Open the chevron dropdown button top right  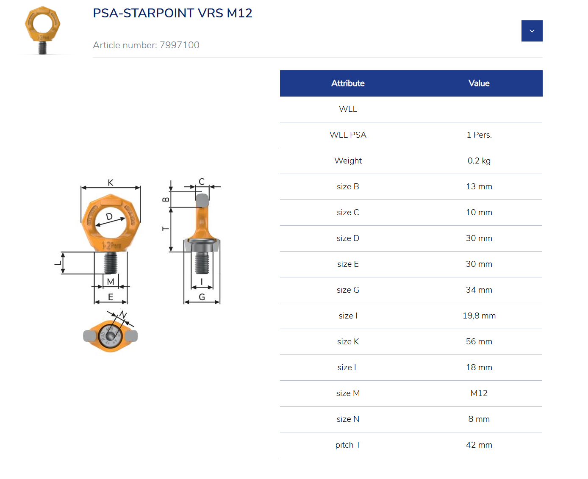(x=532, y=30)
